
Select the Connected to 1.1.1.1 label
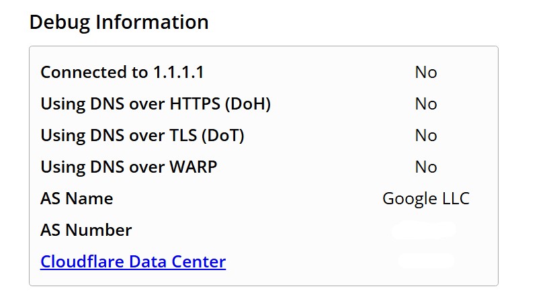tap(122, 73)
